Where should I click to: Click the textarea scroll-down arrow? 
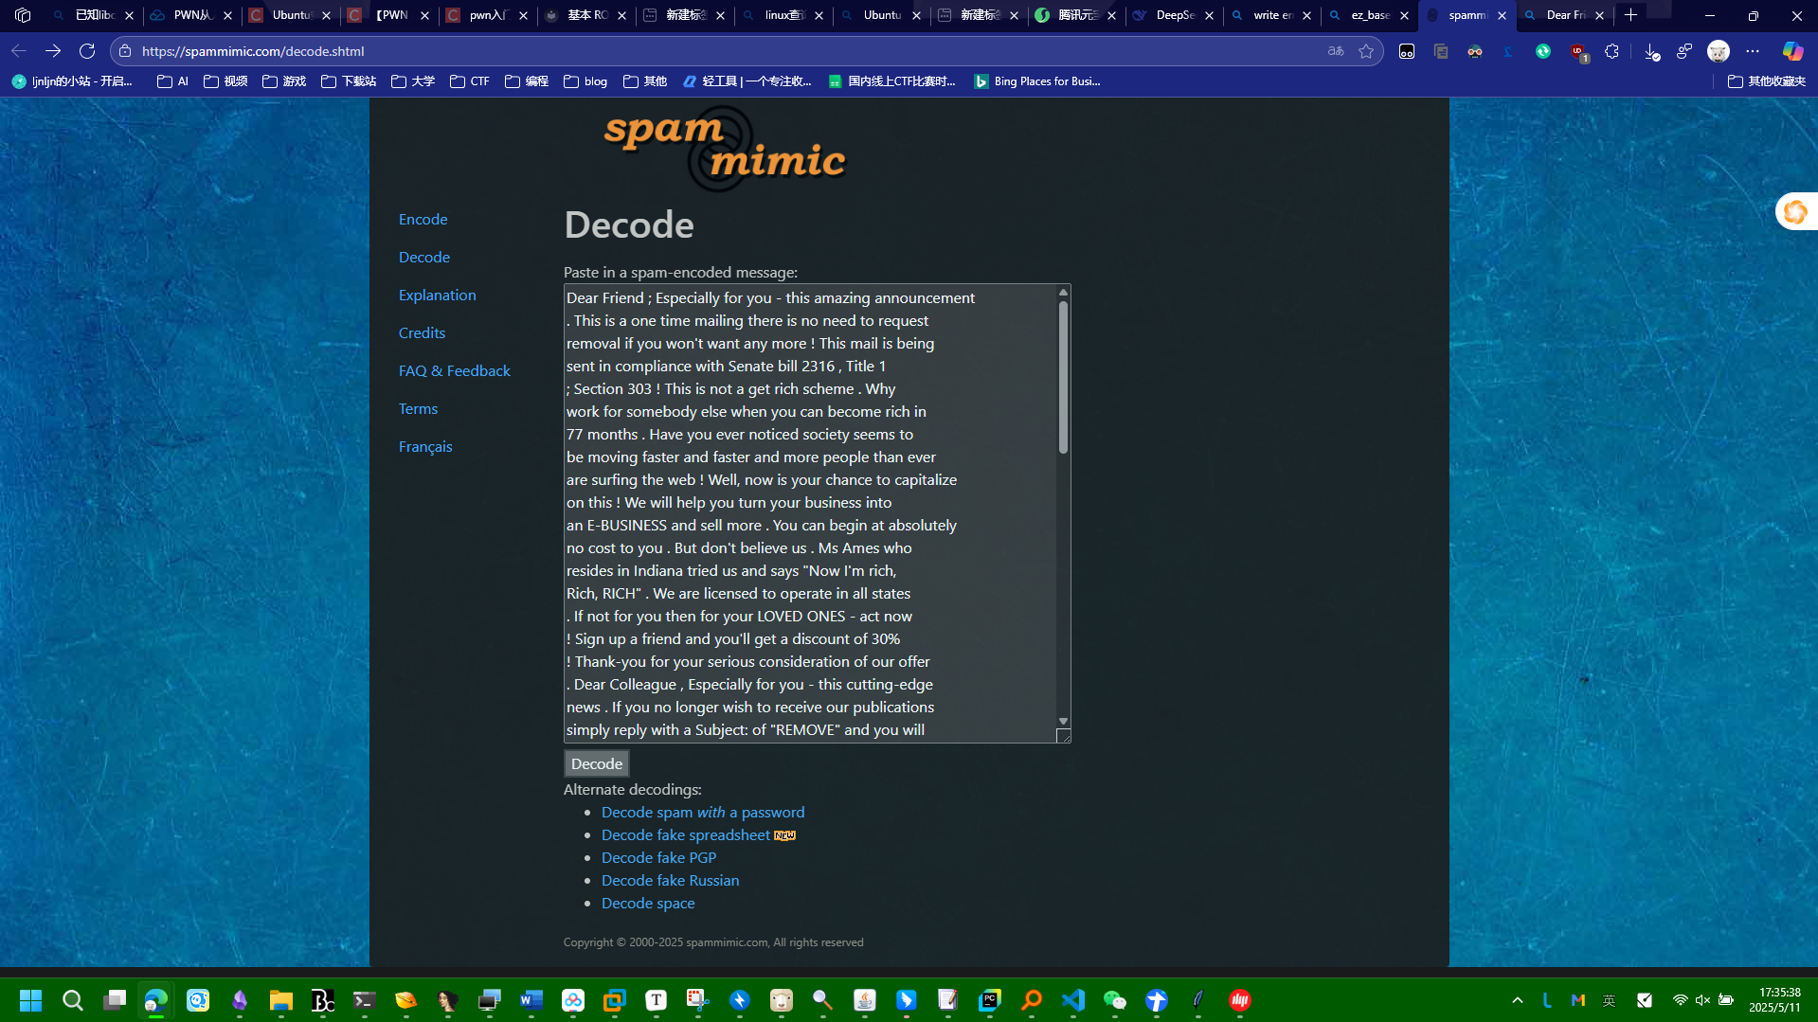tap(1063, 722)
